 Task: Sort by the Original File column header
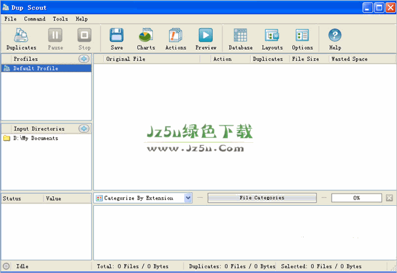152,59
